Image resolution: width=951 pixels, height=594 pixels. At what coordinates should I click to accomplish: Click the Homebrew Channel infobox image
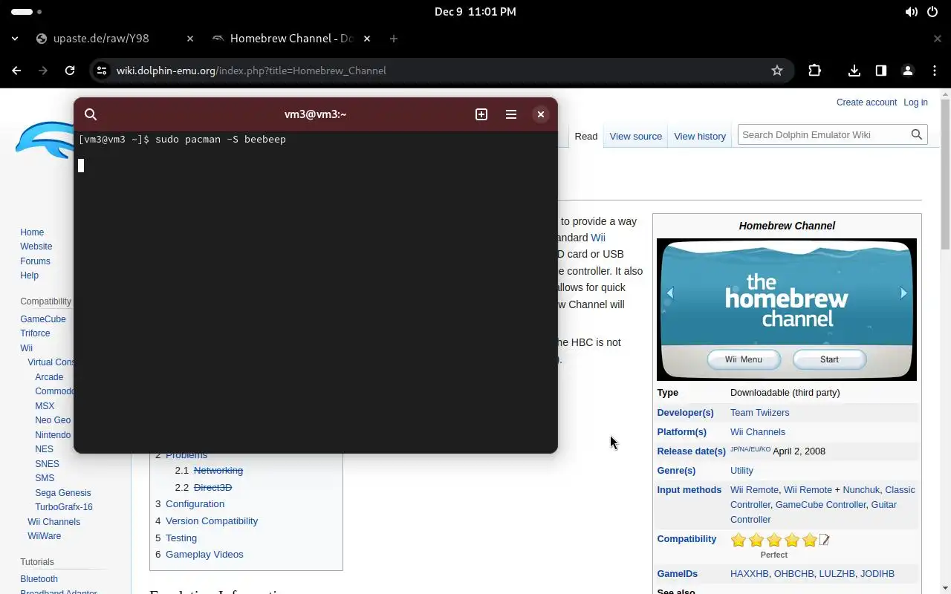coord(787,309)
